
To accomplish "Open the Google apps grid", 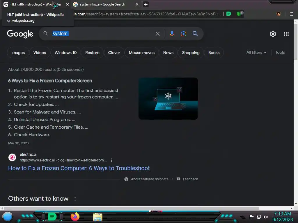I will coord(286,34).
